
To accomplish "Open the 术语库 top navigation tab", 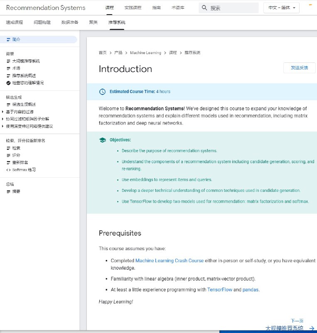I will coord(178,7).
